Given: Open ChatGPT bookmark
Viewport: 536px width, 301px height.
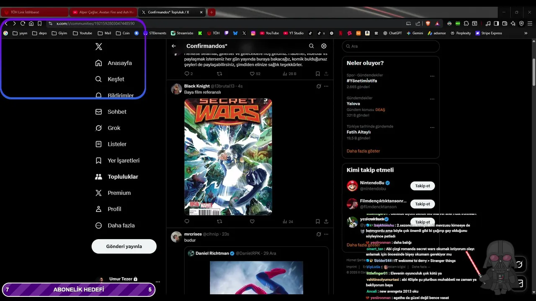Looking at the screenshot, I should tap(392, 33).
